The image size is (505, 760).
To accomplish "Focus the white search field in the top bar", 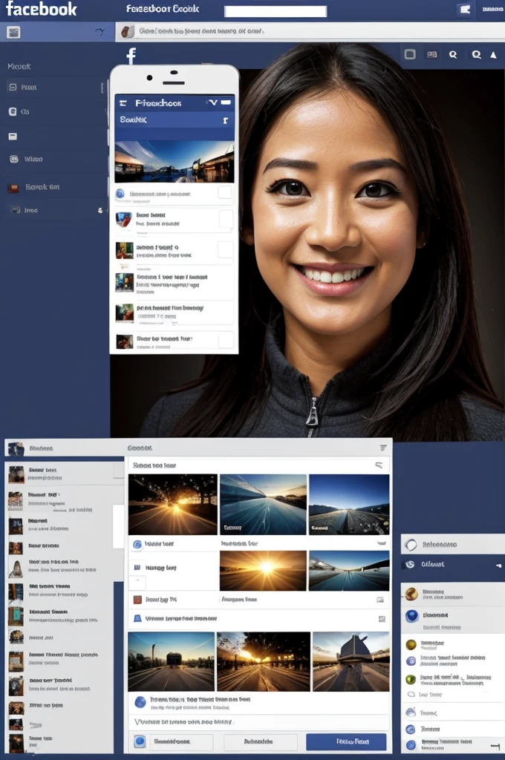I will (275, 10).
